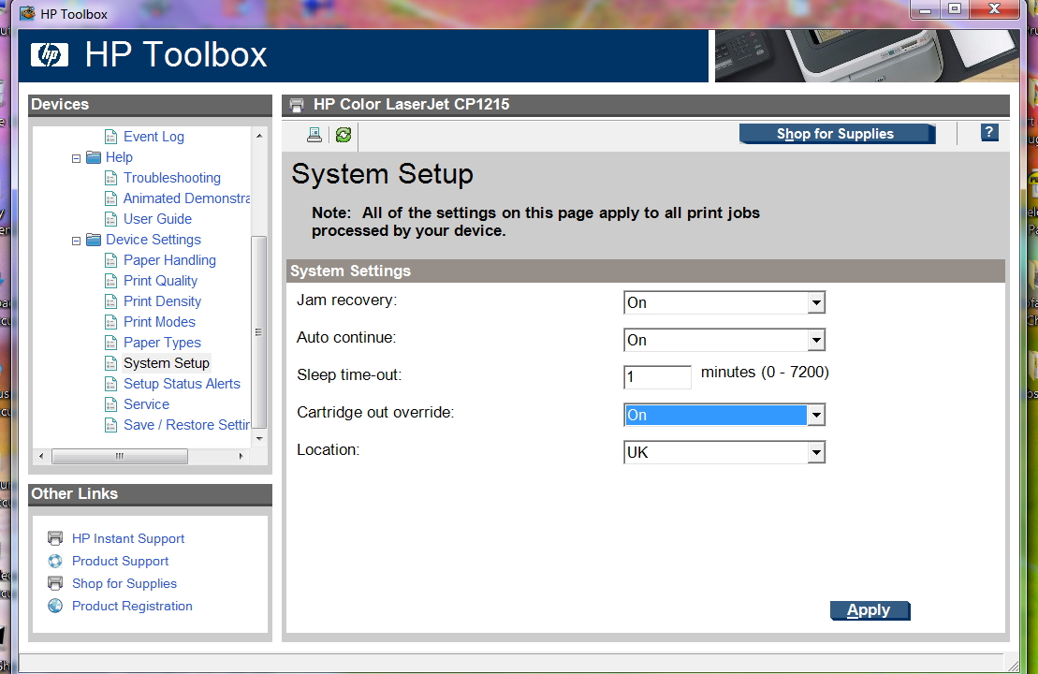Click the green refresh icon

pyautogui.click(x=344, y=135)
